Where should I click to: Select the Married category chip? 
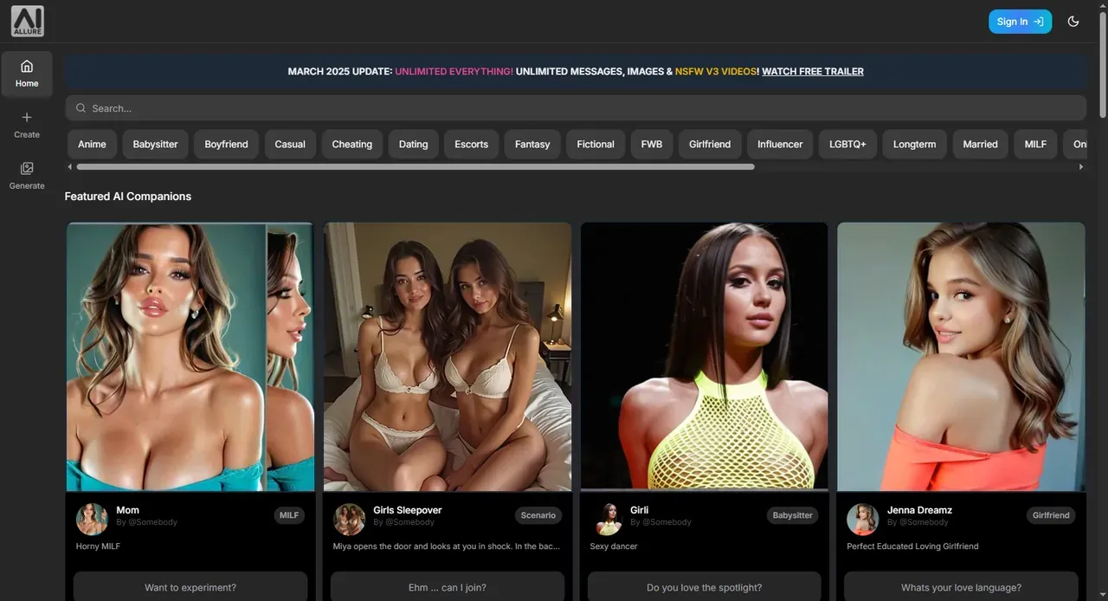980,145
